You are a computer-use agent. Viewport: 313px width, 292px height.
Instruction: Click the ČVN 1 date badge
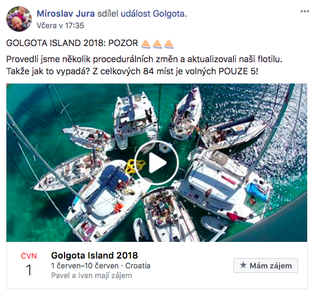point(29,264)
